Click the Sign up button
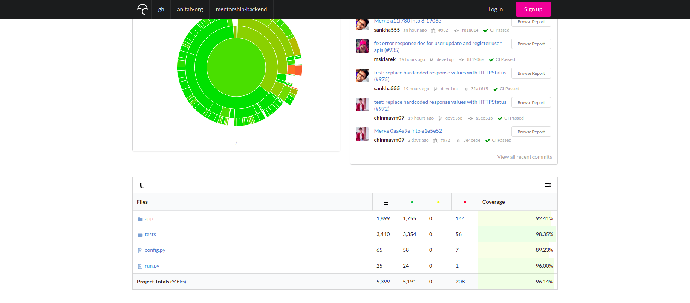This screenshot has height=303, width=690. click(x=533, y=9)
